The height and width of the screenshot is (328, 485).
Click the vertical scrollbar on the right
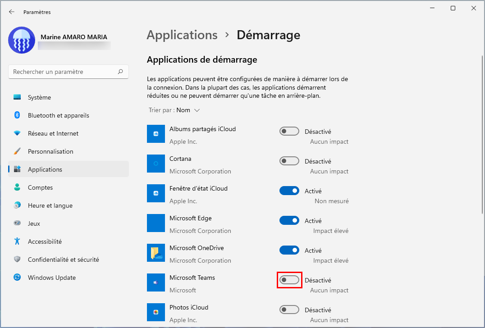483,135
